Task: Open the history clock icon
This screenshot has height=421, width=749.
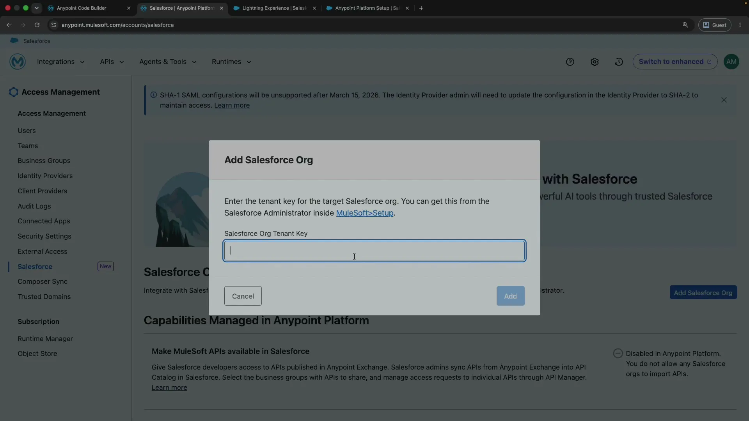Action: (619, 62)
